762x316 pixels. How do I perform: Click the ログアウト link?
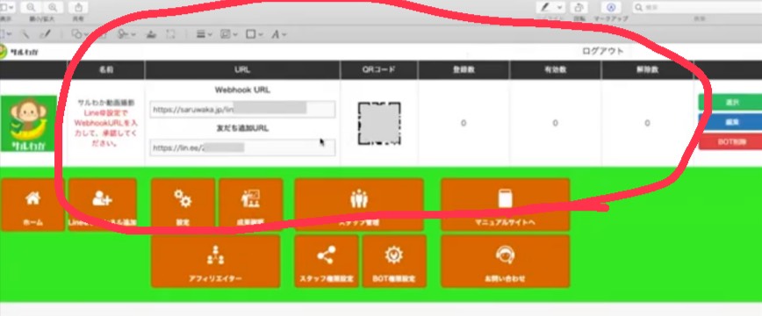point(602,51)
